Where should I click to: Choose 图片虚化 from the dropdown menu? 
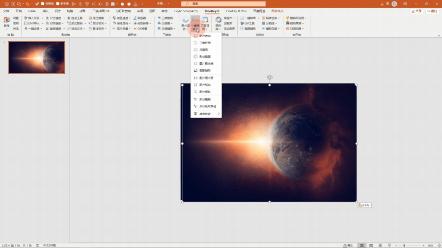click(x=206, y=36)
